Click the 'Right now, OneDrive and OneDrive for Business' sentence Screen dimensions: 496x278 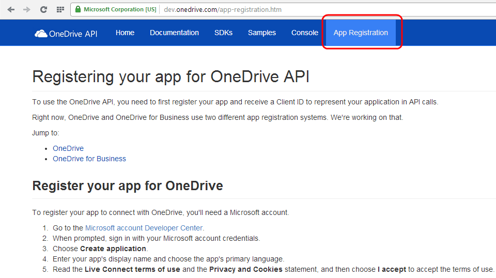coord(218,118)
